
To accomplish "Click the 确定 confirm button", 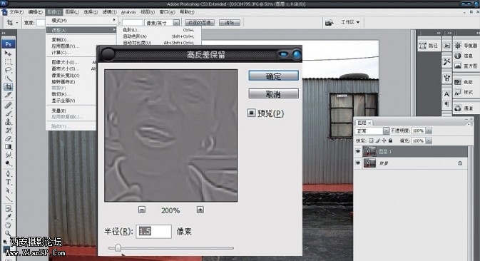I will click(x=273, y=76).
